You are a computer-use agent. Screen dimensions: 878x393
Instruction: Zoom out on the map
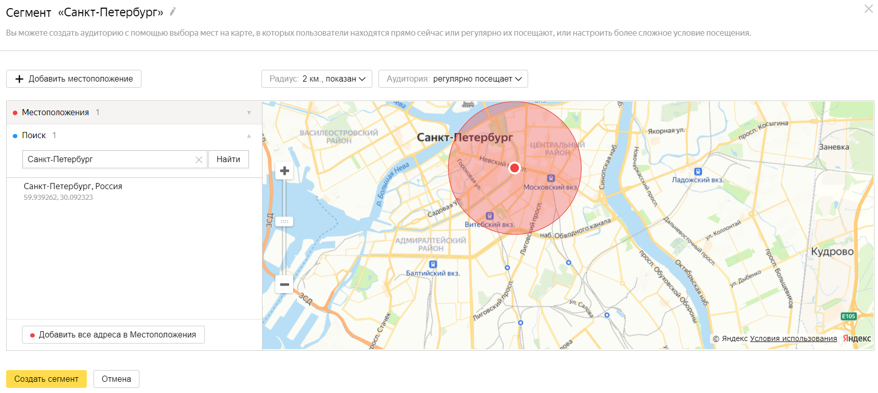[x=284, y=284]
